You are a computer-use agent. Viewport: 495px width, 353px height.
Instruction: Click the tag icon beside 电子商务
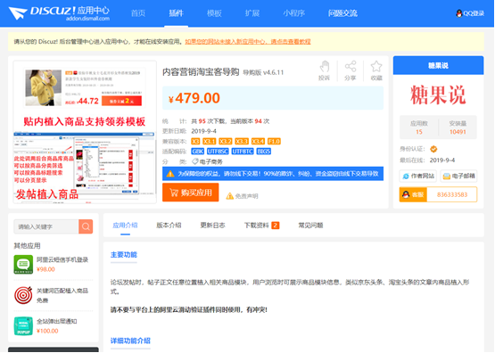coord(195,161)
